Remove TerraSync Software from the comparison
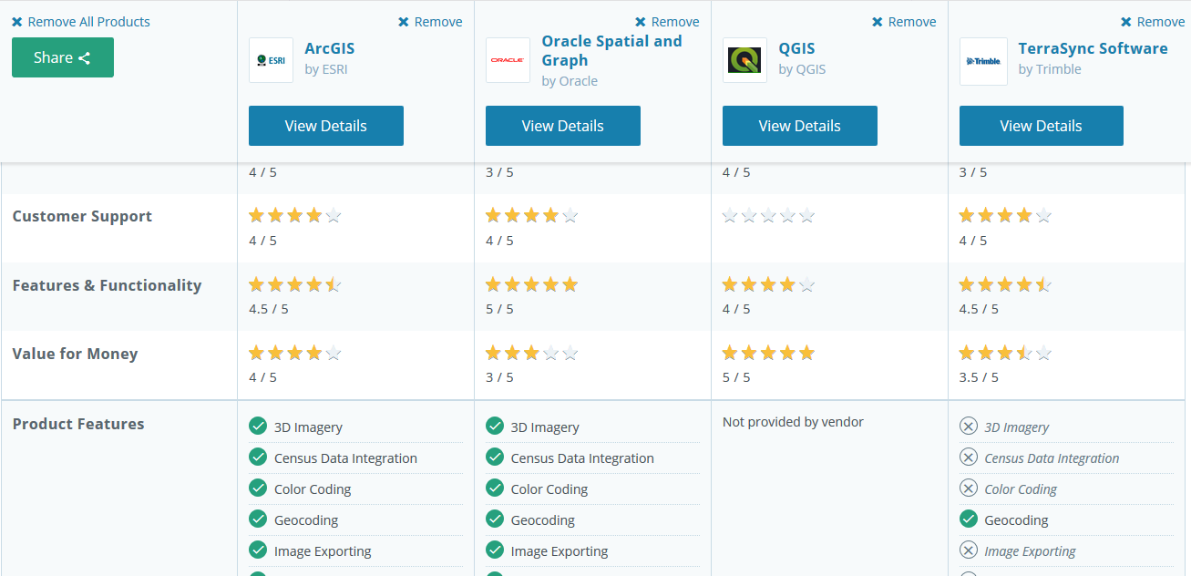Viewport: 1191px width, 576px height. pyautogui.click(x=1152, y=22)
